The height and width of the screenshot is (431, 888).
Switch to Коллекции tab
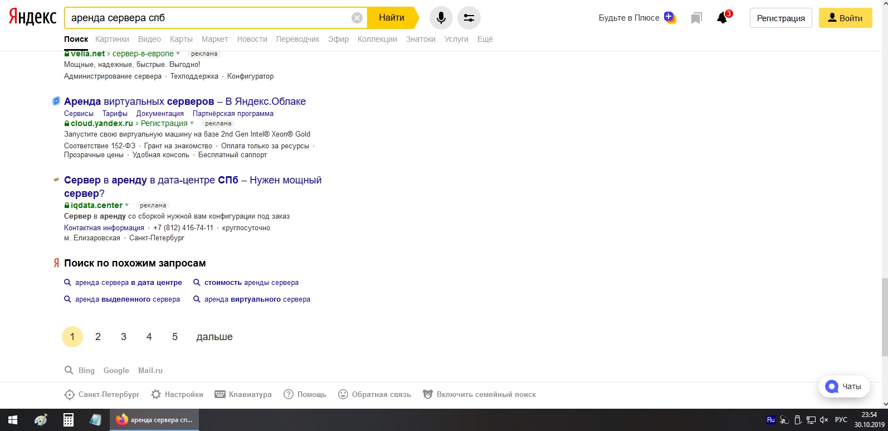click(377, 39)
